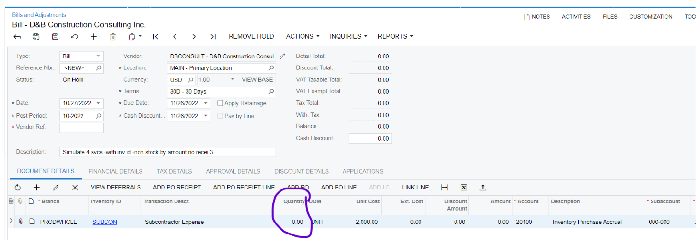The image size is (700, 245).
Task: Click the REMOVE HOLD button
Action: [x=251, y=36]
